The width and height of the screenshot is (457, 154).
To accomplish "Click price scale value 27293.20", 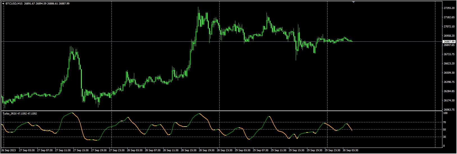I will click(449, 8).
